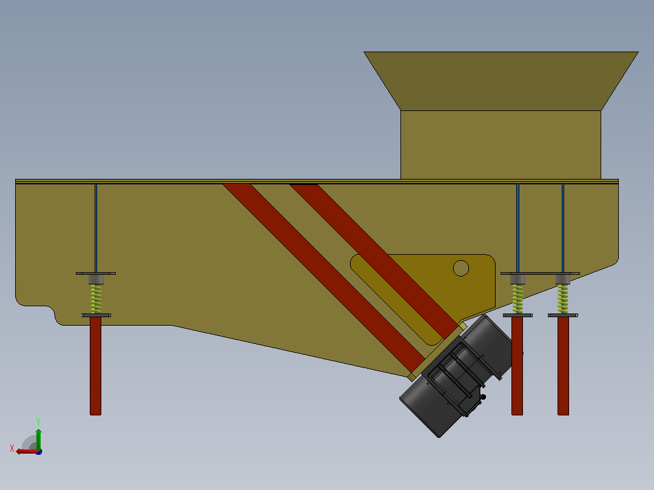Viewport: 654px width, 490px height.
Task: Select the far-left green coil spring
Action: click(96, 299)
